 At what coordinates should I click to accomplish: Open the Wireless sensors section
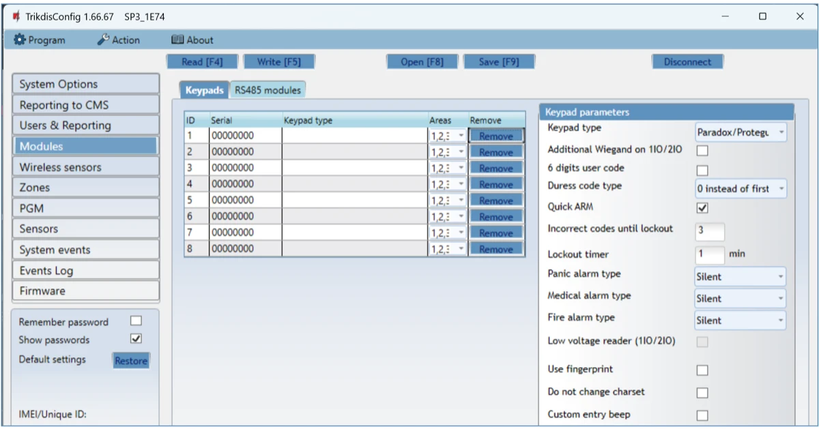[x=85, y=167]
